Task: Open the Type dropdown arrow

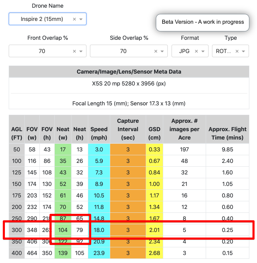Action: [x=243, y=51]
